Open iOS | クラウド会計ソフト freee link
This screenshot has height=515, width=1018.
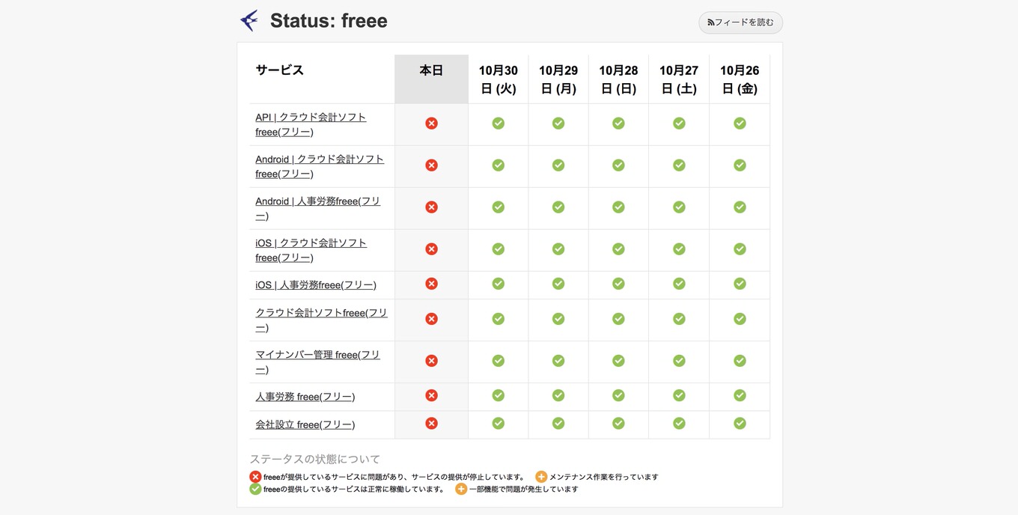[x=311, y=250]
